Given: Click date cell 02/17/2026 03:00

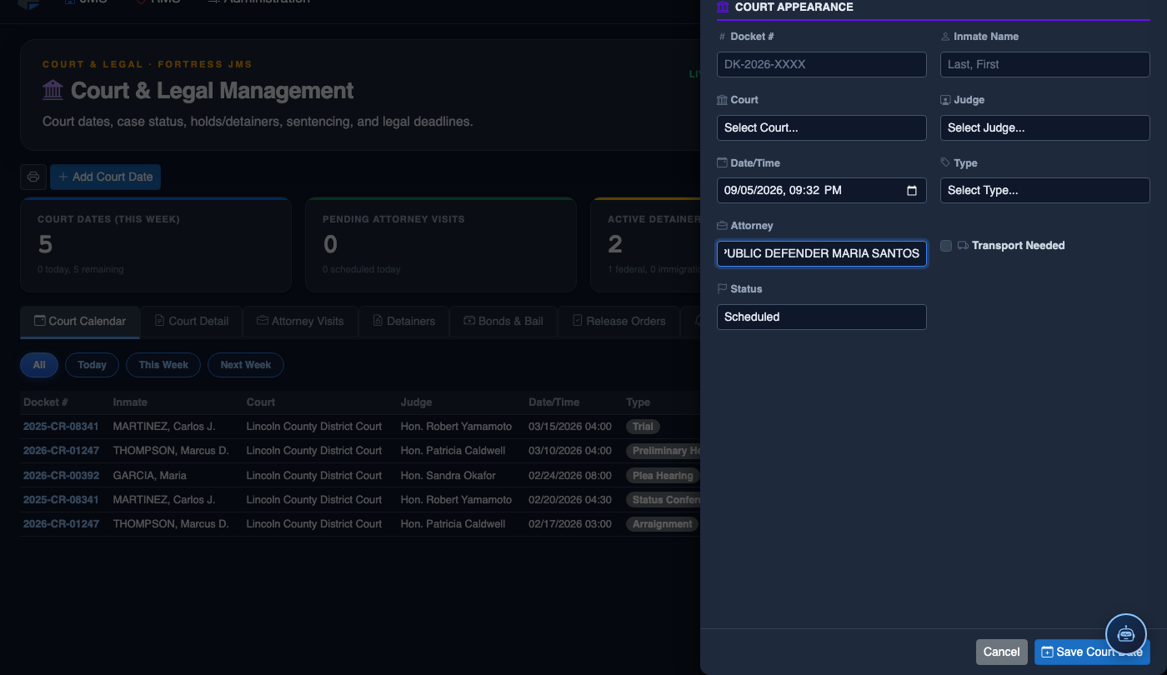Looking at the screenshot, I should point(570,523).
